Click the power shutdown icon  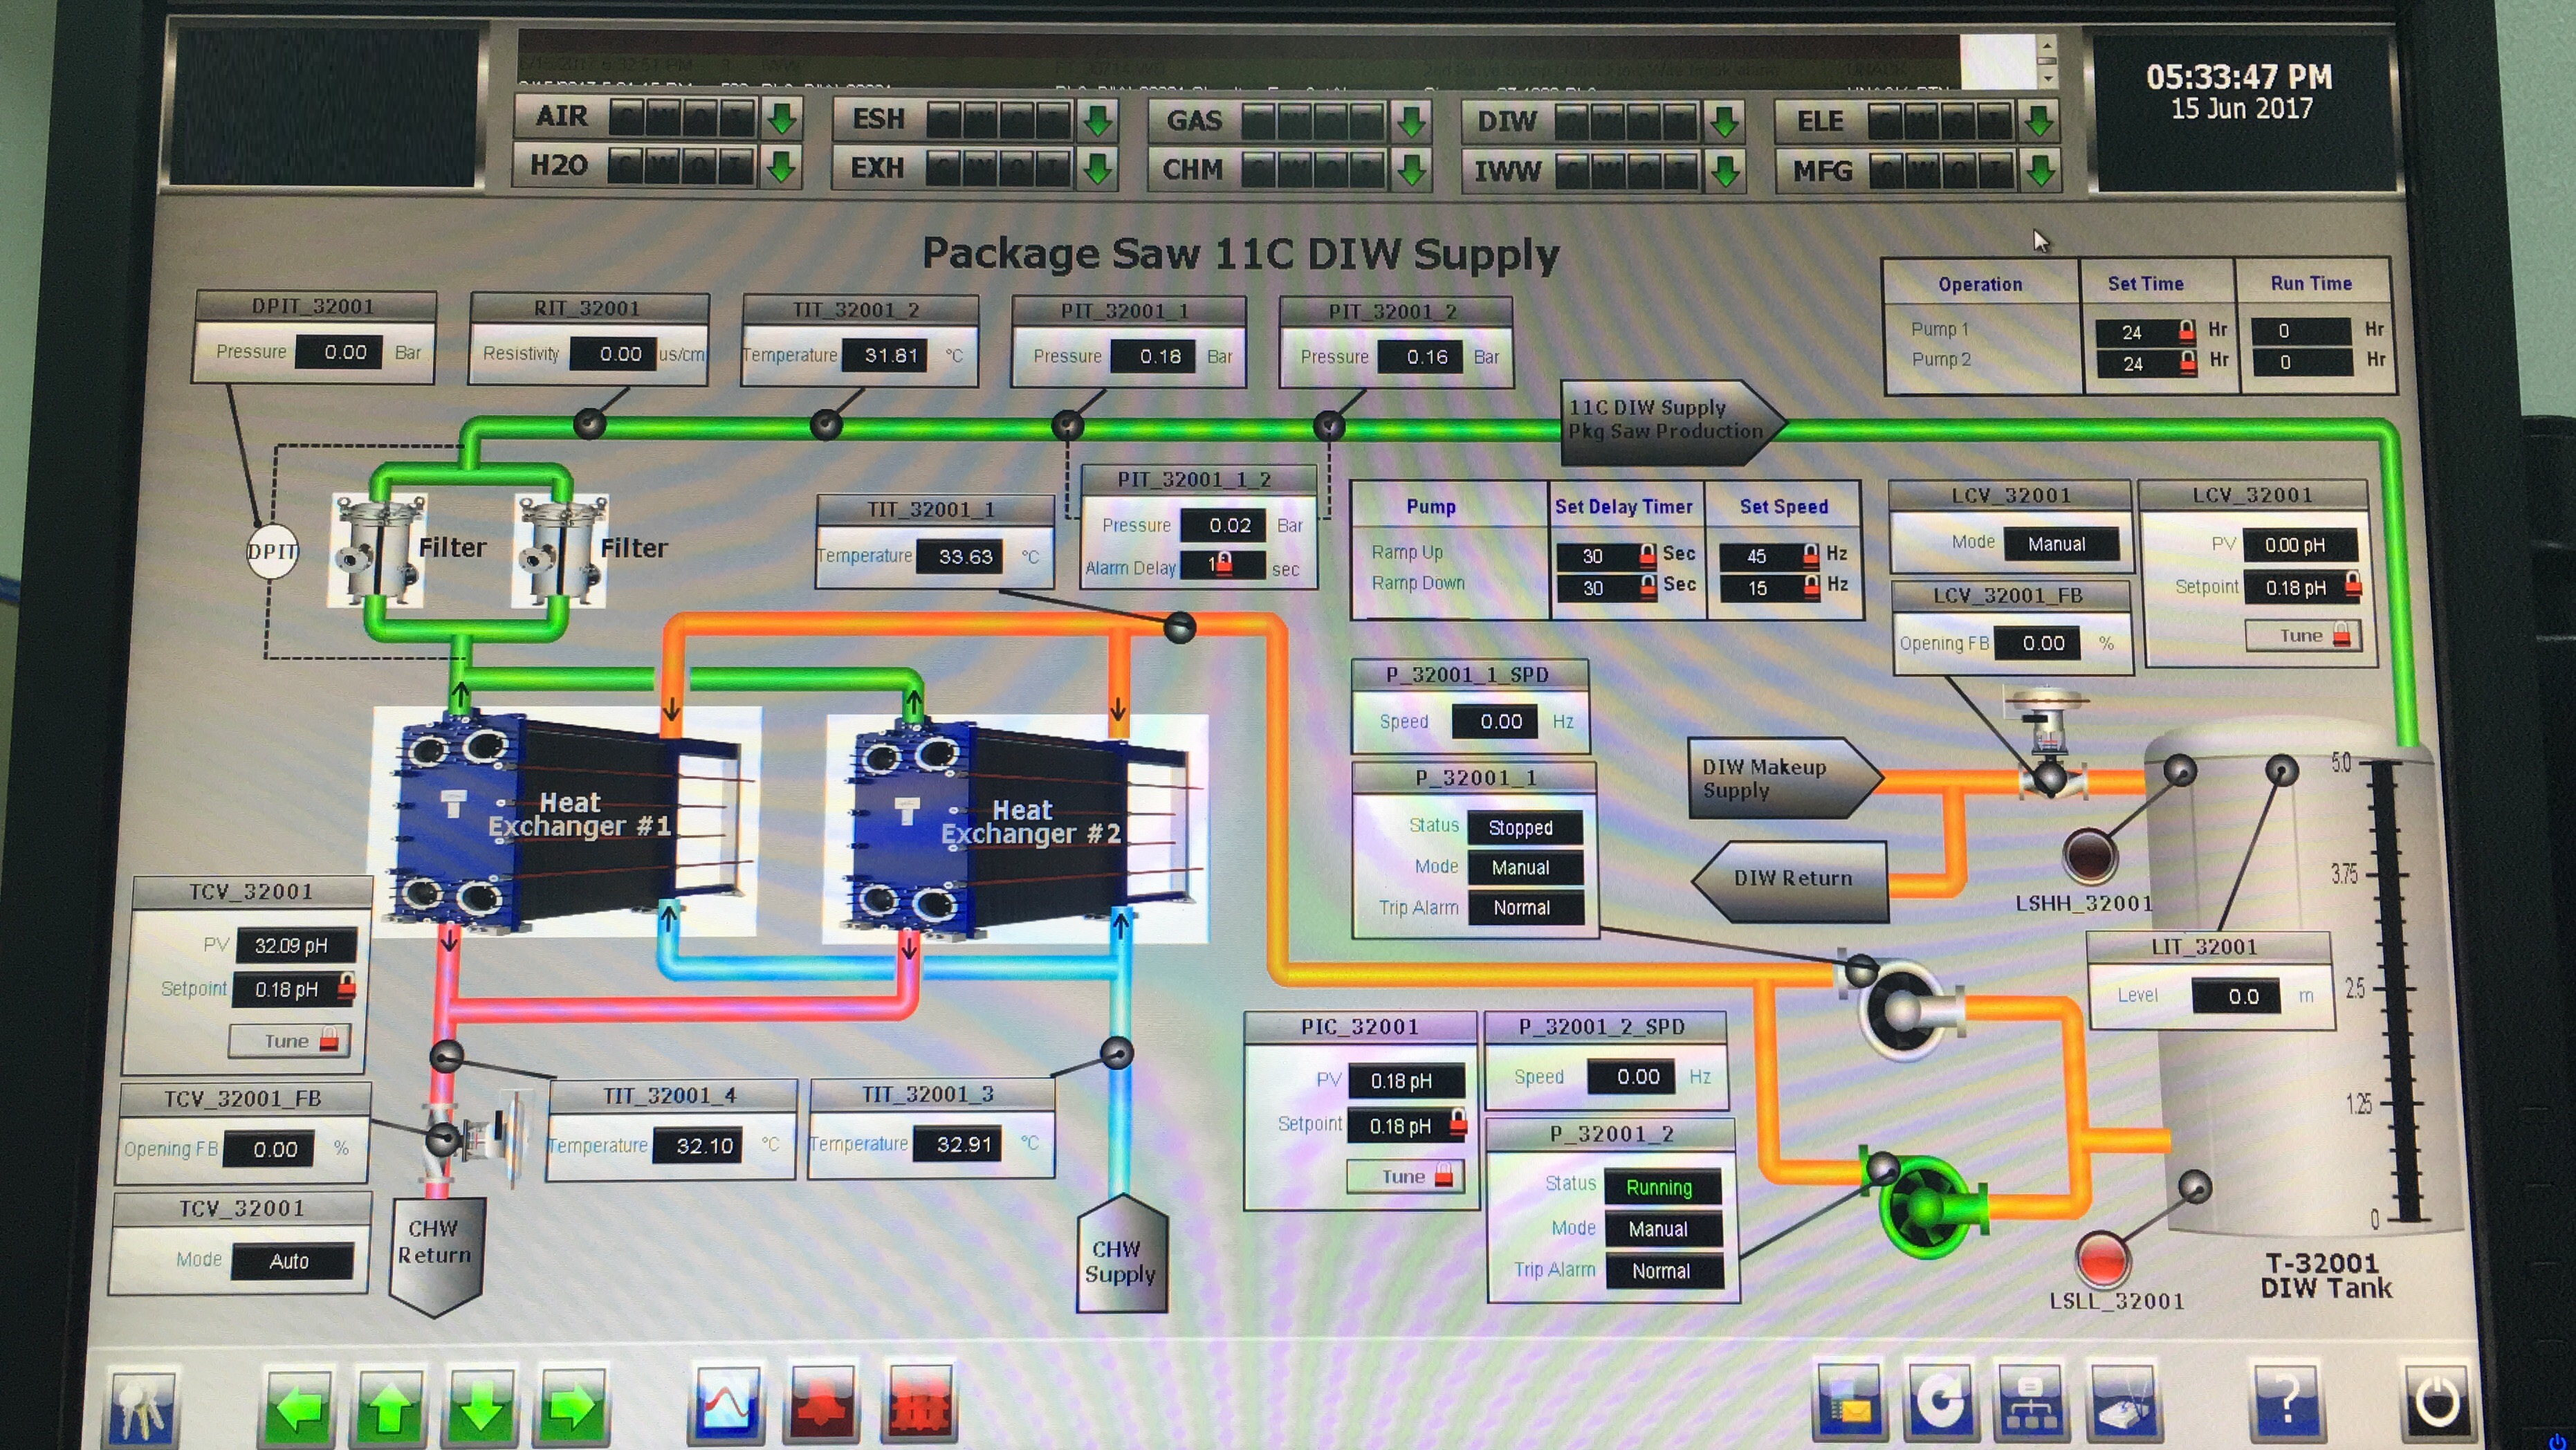click(2436, 1400)
